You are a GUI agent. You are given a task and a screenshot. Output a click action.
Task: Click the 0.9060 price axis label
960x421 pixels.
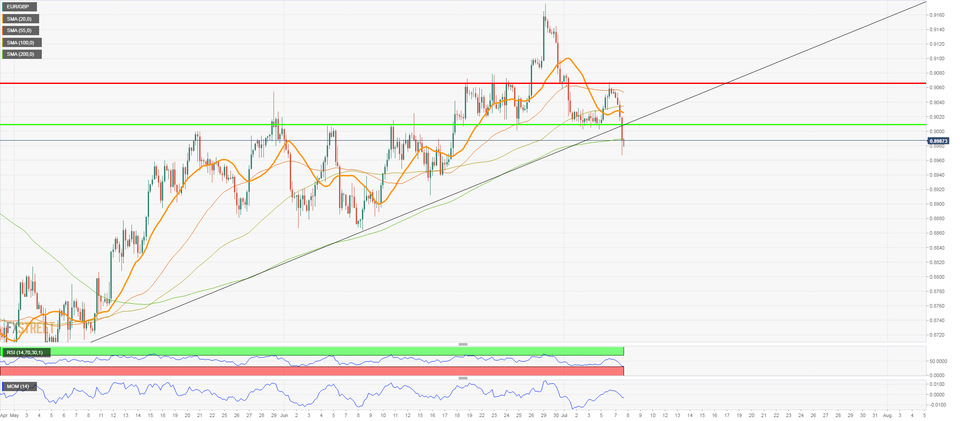point(937,87)
